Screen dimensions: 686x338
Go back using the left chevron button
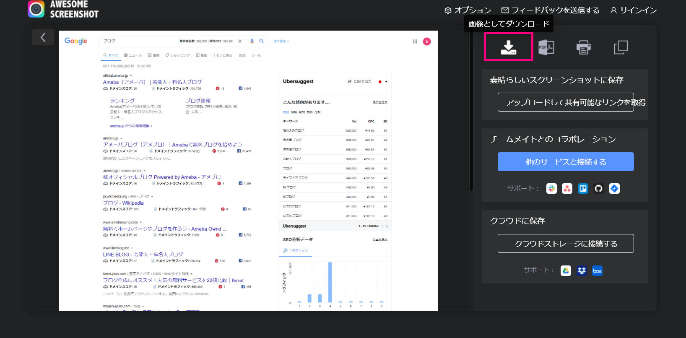43,37
